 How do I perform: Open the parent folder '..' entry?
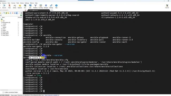pyautogui.click(x=2, y=19)
